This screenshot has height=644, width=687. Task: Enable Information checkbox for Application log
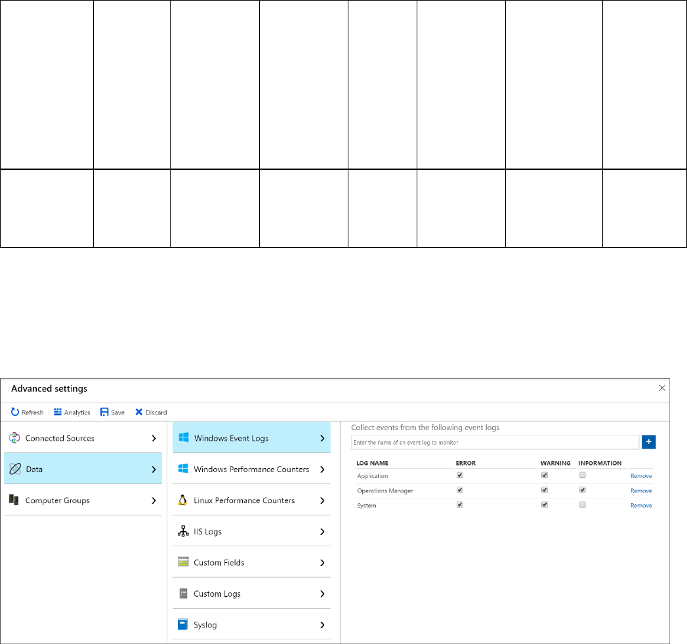click(582, 475)
